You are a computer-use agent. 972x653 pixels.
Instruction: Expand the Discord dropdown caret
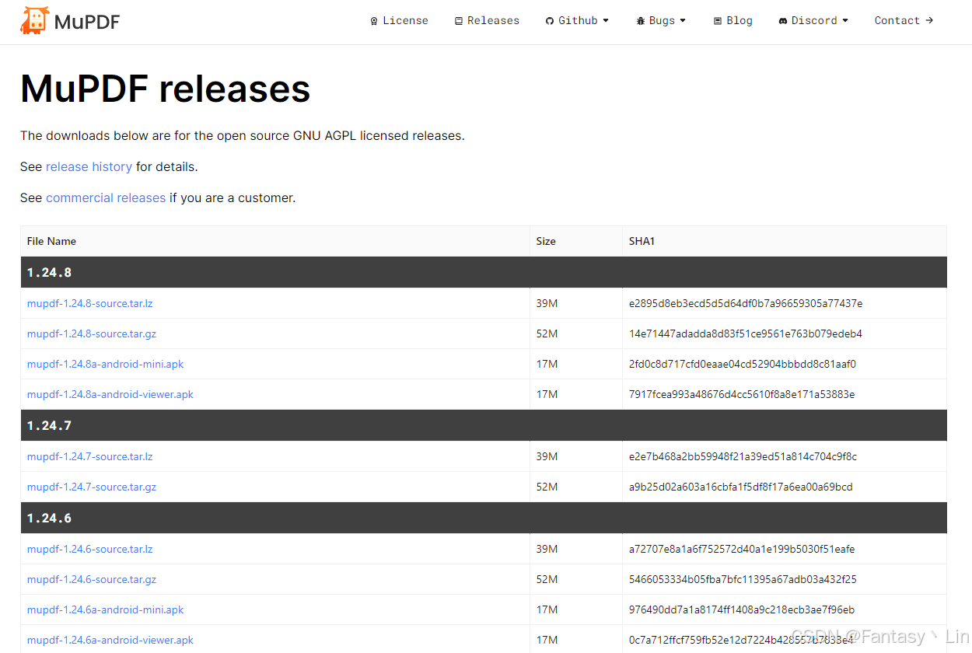coord(845,21)
